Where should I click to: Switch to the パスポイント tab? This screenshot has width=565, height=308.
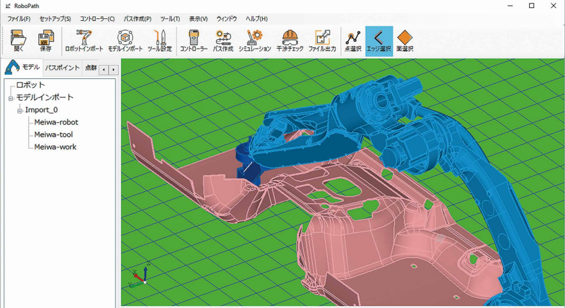click(62, 68)
